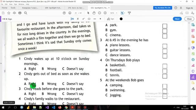Switch to the Комарова 7 класс tab
The image size is (196, 110).
[30, 8]
